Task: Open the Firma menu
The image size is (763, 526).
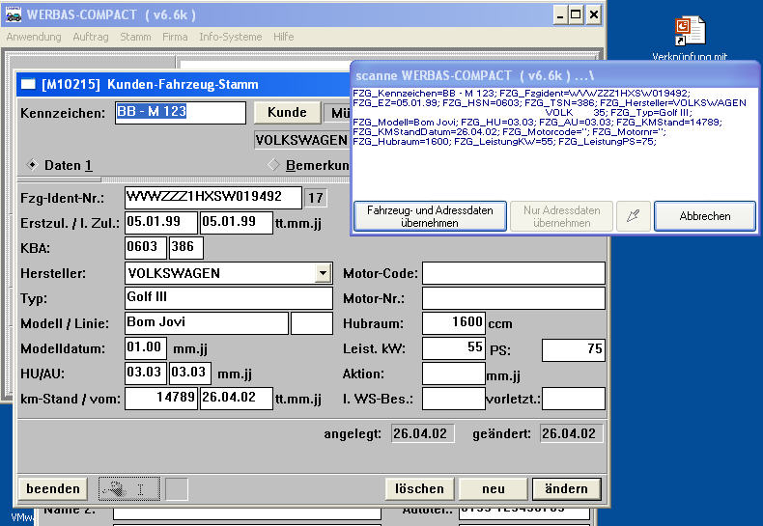Action: click(x=175, y=37)
